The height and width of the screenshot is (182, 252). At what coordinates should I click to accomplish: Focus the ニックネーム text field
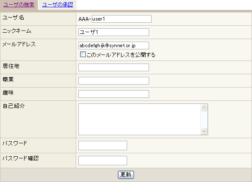click(x=114, y=32)
